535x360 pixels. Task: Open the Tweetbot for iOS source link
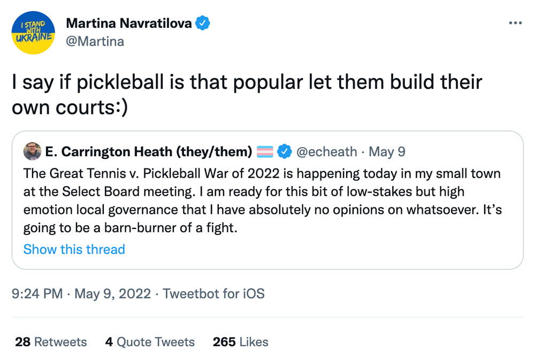[213, 294]
